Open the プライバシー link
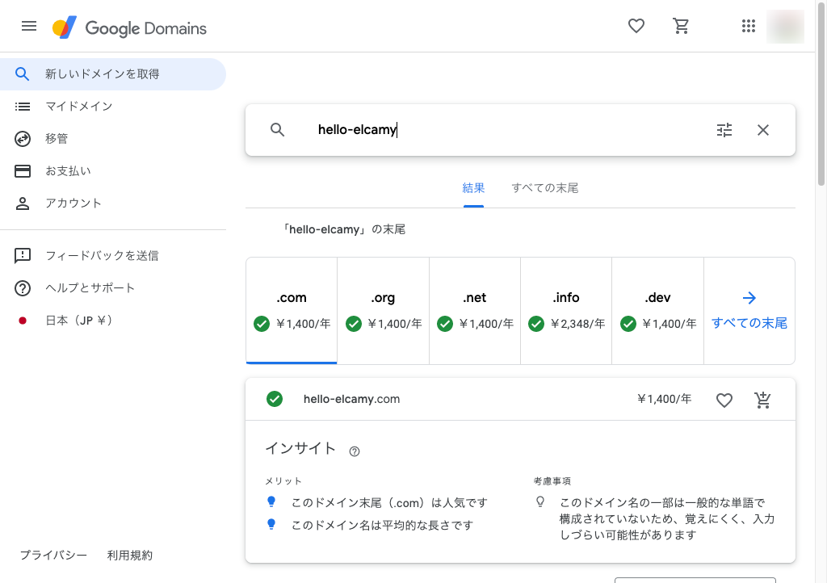Image resolution: width=827 pixels, height=583 pixels. point(53,556)
